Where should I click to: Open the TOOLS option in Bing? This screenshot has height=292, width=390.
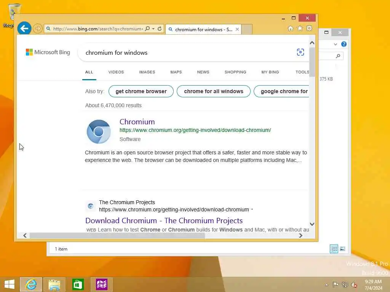[x=302, y=72]
